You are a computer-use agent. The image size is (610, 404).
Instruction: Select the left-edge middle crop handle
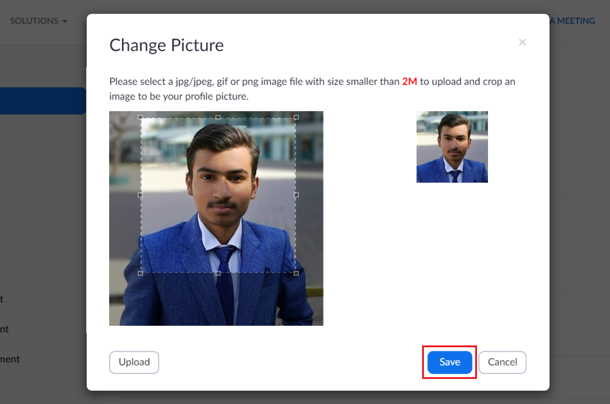point(141,195)
